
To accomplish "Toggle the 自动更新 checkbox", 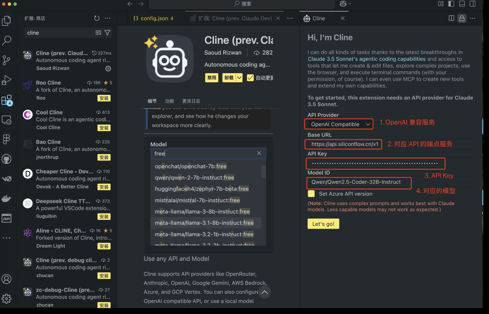I will tap(250, 78).
